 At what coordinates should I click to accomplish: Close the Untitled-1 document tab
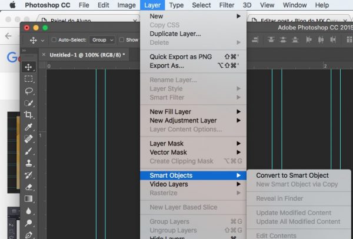click(x=44, y=55)
